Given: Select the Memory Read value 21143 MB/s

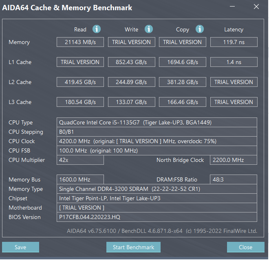Looking at the screenshot, I should pos(80,42).
